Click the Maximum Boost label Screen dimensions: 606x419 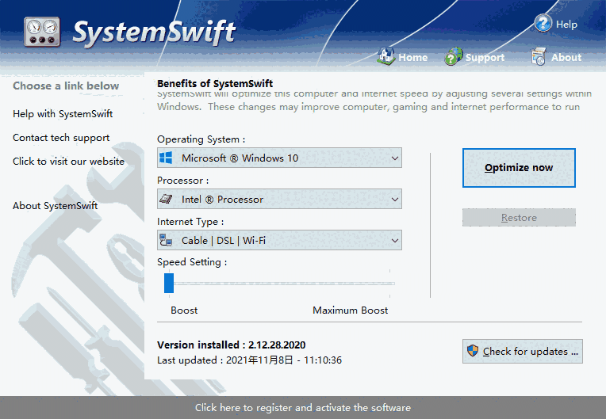tap(350, 310)
